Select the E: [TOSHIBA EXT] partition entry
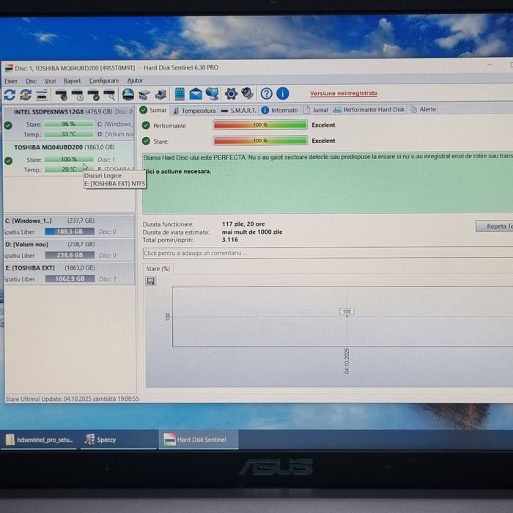 [x=69, y=273]
